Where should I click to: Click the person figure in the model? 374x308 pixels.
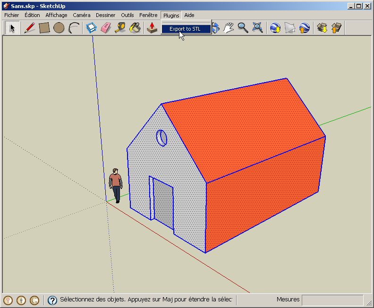click(x=116, y=185)
